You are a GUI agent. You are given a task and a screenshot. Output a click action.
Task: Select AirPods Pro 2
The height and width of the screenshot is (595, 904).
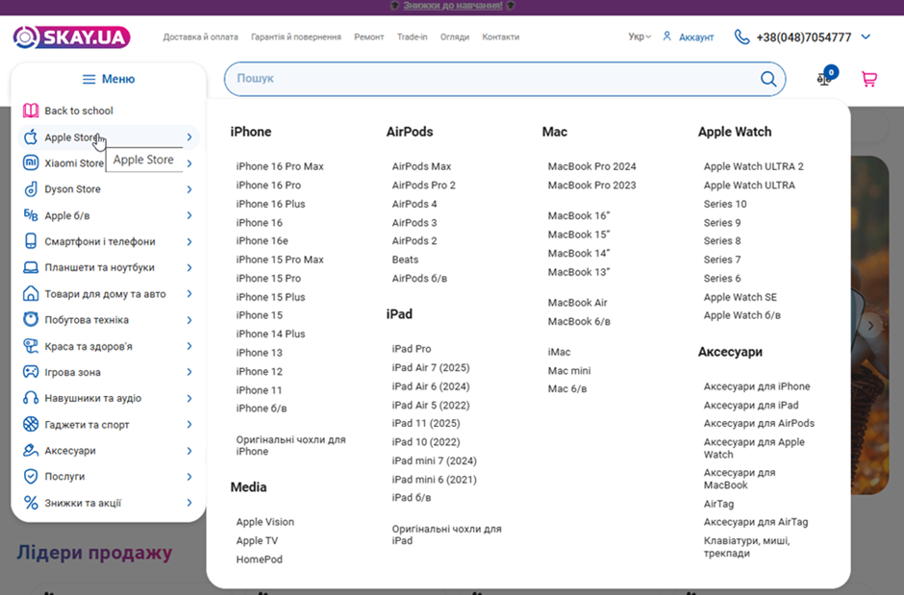[424, 185]
